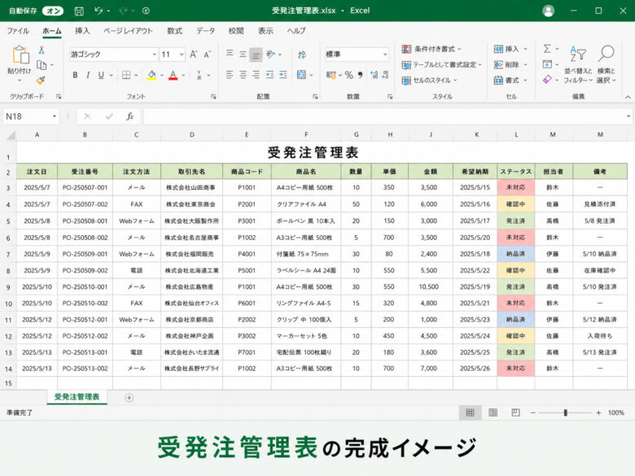
Task: Switch to the 数式 tab
Action: click(x=174, y=31)
